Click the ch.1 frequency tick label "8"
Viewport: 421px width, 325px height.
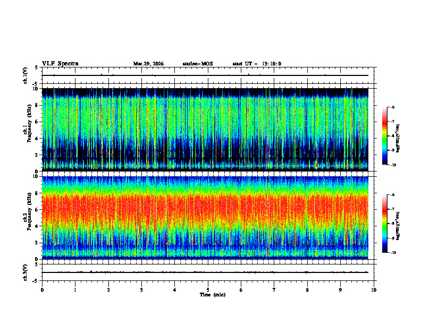[37, 105]
